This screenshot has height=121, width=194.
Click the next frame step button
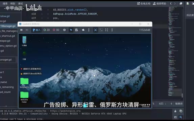pos(27,30)
